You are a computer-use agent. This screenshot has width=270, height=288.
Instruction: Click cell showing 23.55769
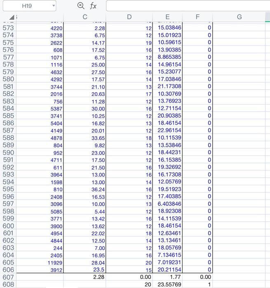pos(167,284)
